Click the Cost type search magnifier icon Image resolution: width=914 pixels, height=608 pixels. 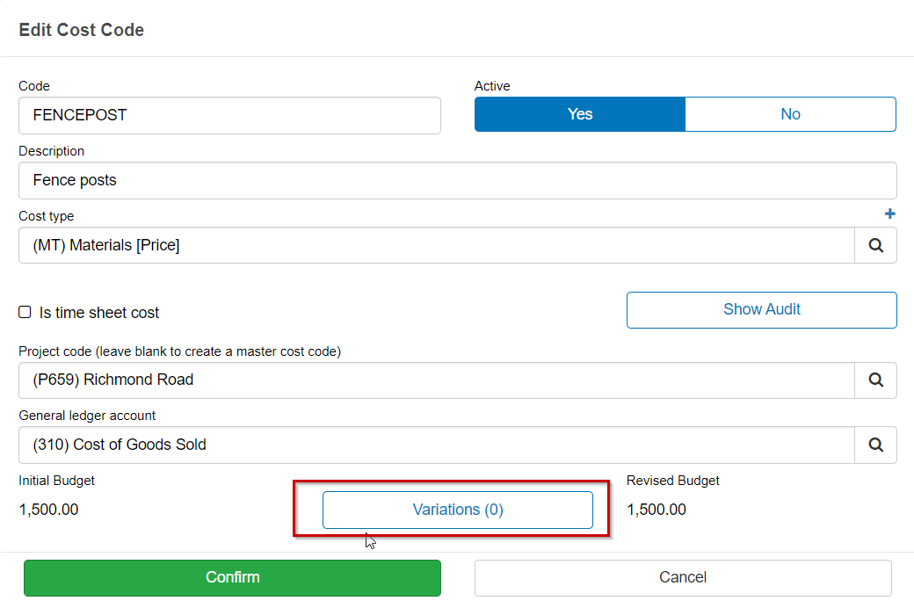[875, 246]
